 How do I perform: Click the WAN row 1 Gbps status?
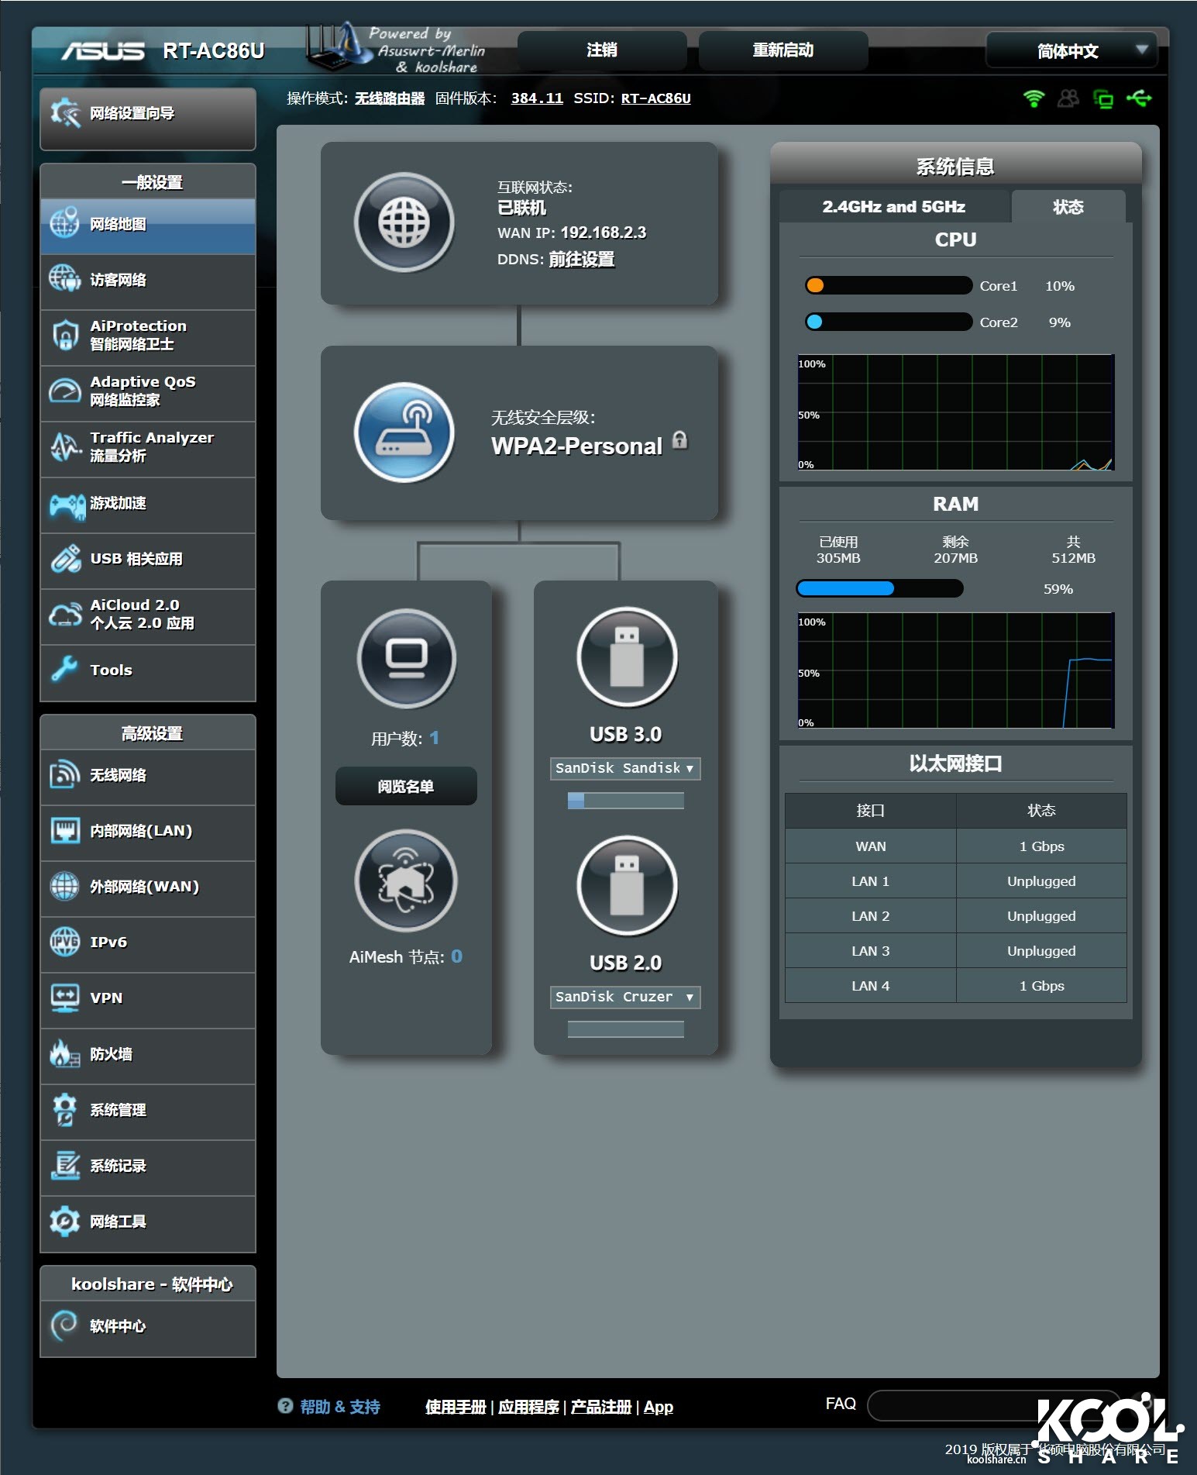[1041, 846]
